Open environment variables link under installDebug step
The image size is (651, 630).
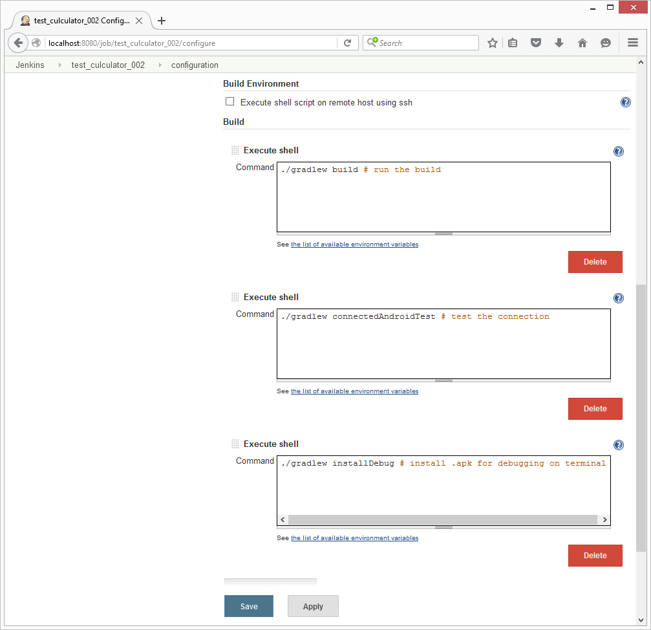pos(354,538)
